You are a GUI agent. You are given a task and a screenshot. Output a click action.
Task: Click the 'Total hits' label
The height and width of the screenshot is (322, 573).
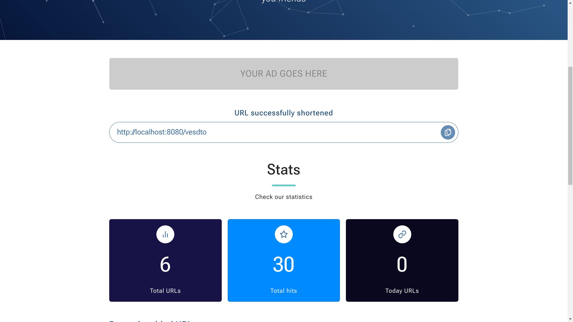tap(284, 291)
